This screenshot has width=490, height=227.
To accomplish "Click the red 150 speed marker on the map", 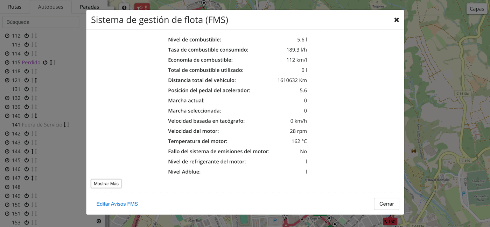I will [390, 221].
